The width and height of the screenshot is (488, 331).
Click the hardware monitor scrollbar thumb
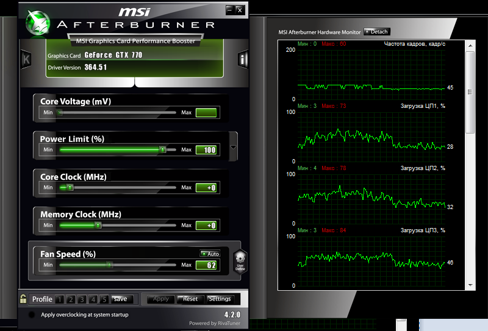click(x=470, y=93)
